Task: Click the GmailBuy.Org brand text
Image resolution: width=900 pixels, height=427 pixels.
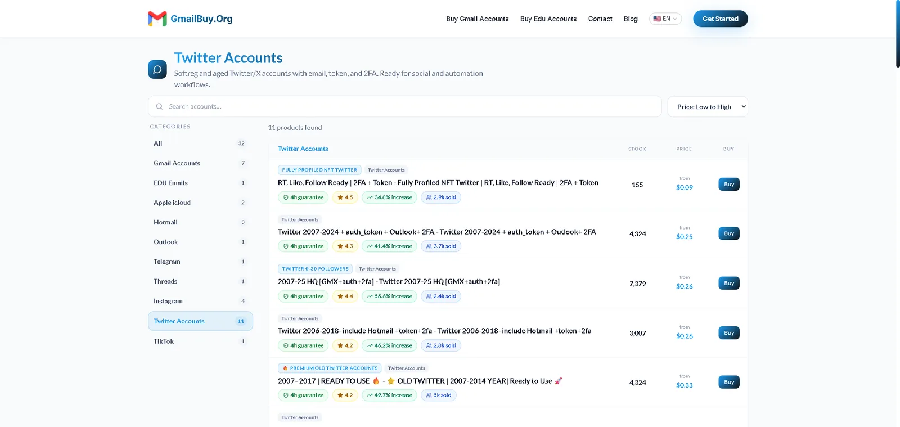Action: [x=201, y=19]
